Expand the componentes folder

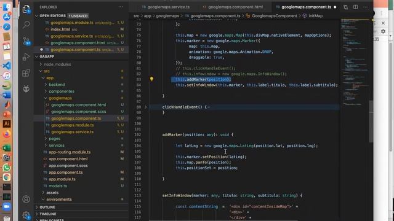point(62,91)
